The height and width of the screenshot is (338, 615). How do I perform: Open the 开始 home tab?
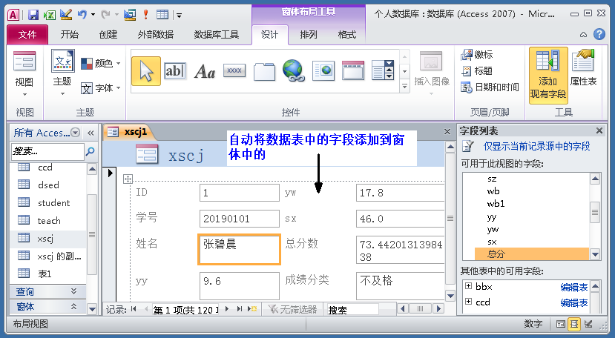point(70,35)
